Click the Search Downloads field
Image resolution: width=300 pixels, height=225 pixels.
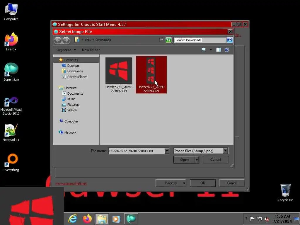pyautogui.click(x=200, y=40)
